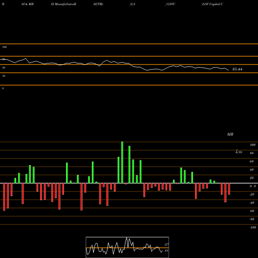Click the tallest green bar in MR histogram
The height and width of the screenshot is (258, 258).
122,163
